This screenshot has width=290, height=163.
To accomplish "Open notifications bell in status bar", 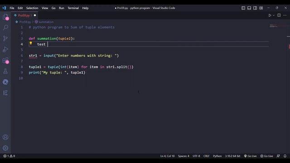I will [285, 156].
